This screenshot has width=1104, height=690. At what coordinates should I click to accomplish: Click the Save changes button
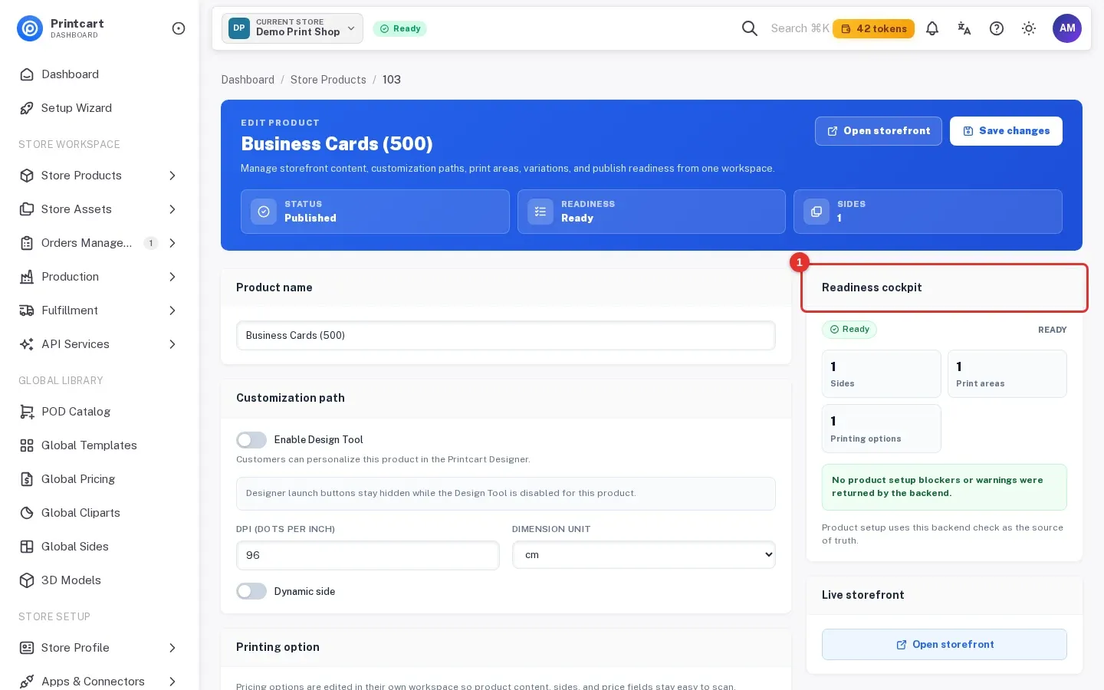(1006, 131)
